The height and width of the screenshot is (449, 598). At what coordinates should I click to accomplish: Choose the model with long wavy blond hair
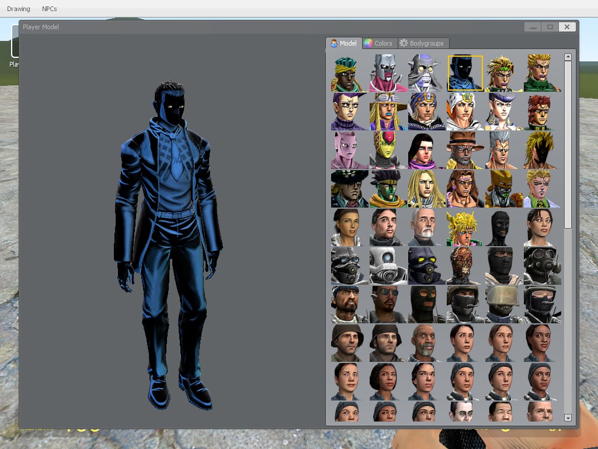point(427,189)
